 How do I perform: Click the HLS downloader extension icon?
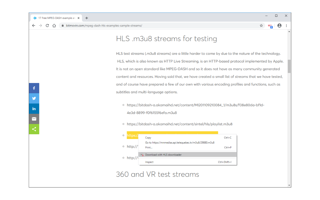(270, 25)
